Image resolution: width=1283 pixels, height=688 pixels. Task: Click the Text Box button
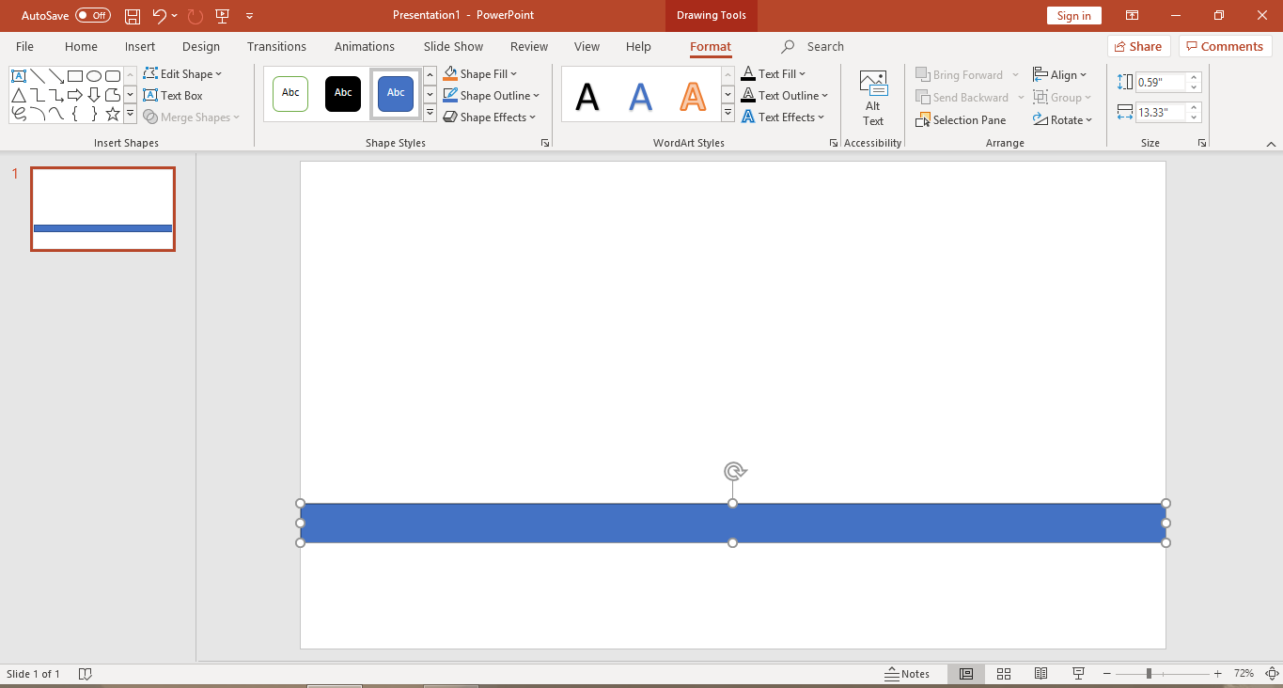point(173,96)
